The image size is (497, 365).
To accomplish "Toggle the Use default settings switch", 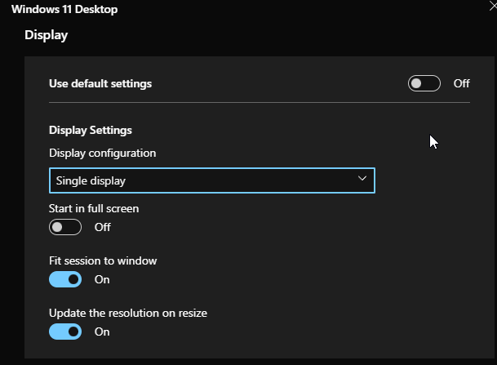I will click(x=424, y=83).
